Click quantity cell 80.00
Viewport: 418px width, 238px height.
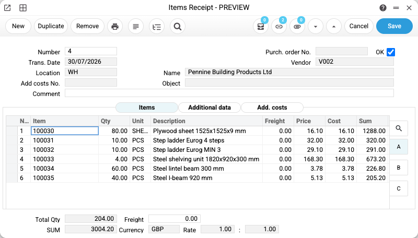[x=114, y=130]
